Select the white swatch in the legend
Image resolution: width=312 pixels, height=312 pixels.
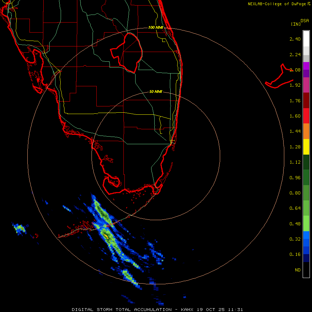(306, 39)
